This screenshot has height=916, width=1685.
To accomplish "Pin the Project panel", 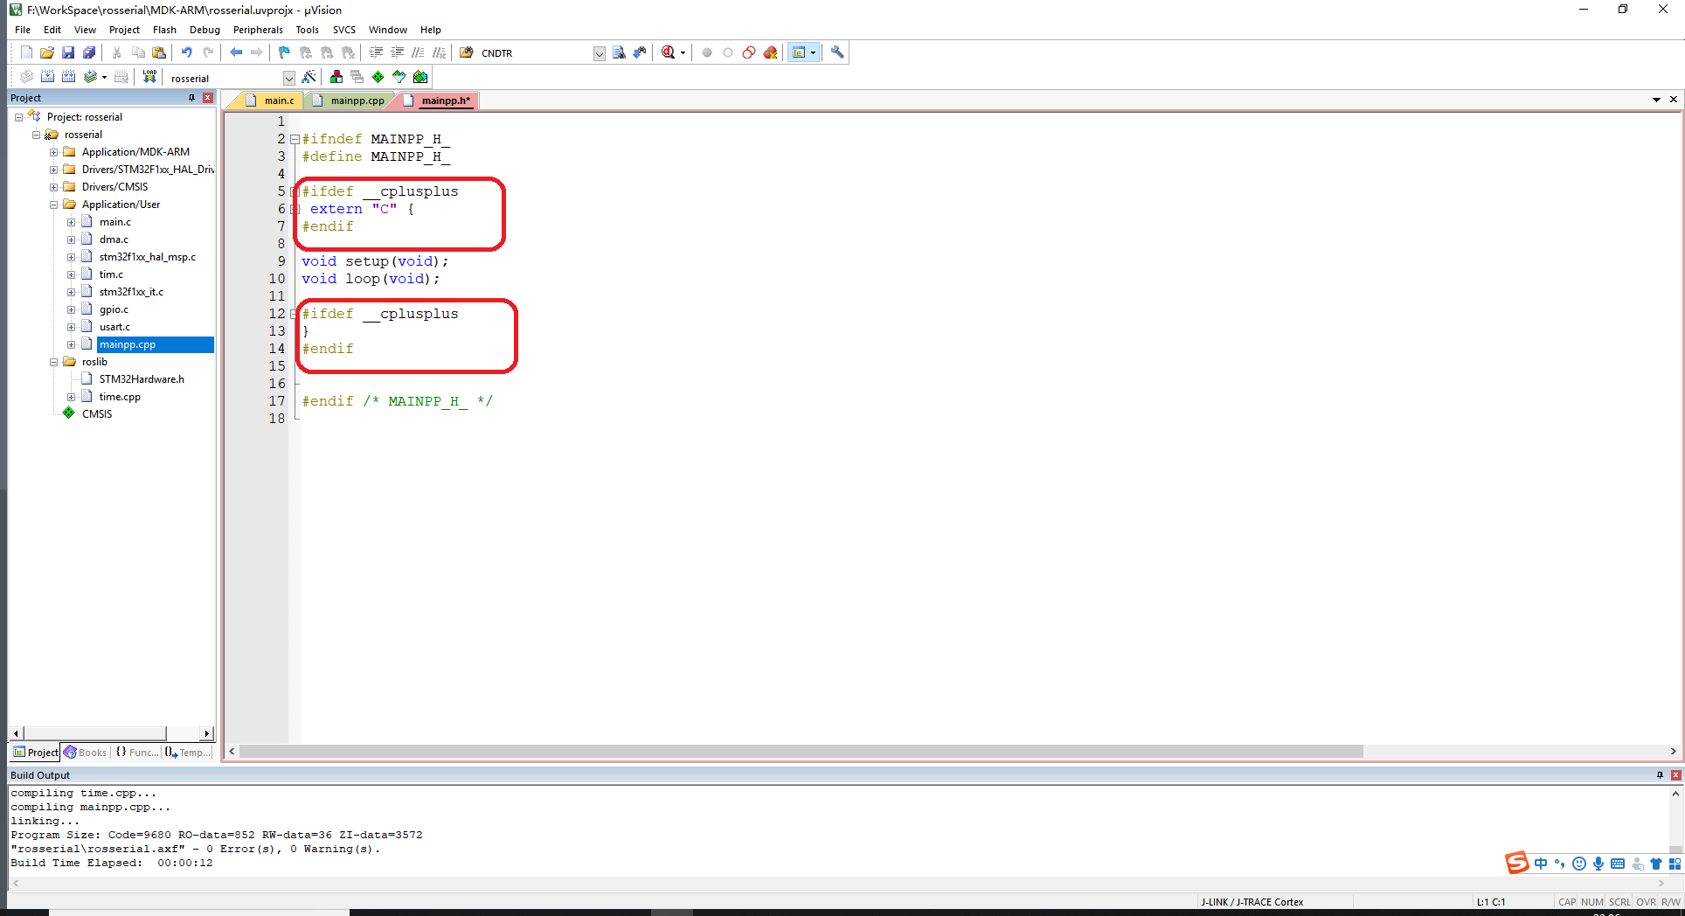I will (x=191, y=98).
